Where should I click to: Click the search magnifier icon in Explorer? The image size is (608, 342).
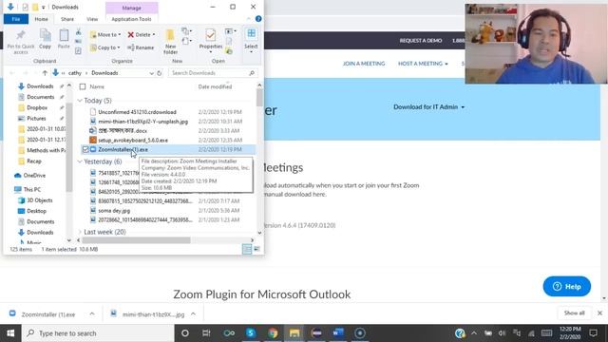coord(252,73)
